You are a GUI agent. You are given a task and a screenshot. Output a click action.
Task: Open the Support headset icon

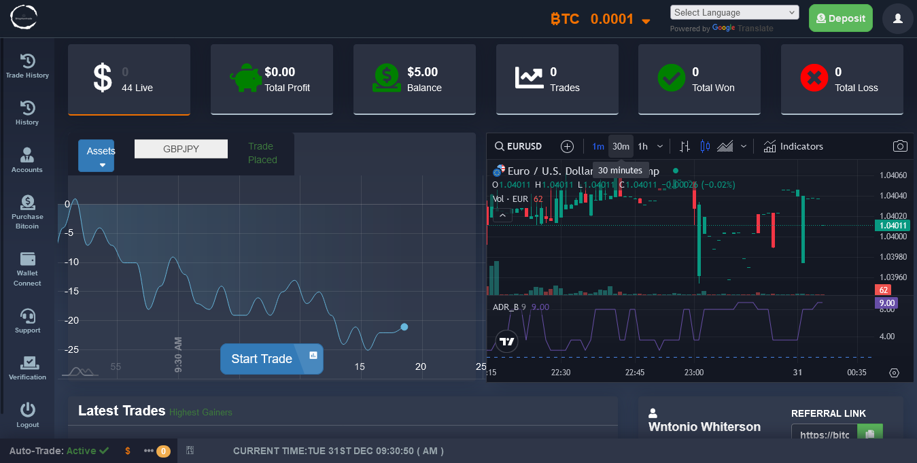pyautogui.click(x=27, y=316)
